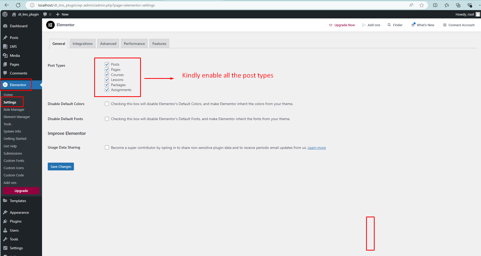Check the Usage Data Sharing checkbox
This screenshot has height=256, width=481.
(107, 147)
